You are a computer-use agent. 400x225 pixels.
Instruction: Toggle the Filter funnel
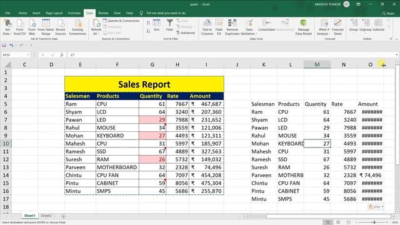[x=169, y=26]
